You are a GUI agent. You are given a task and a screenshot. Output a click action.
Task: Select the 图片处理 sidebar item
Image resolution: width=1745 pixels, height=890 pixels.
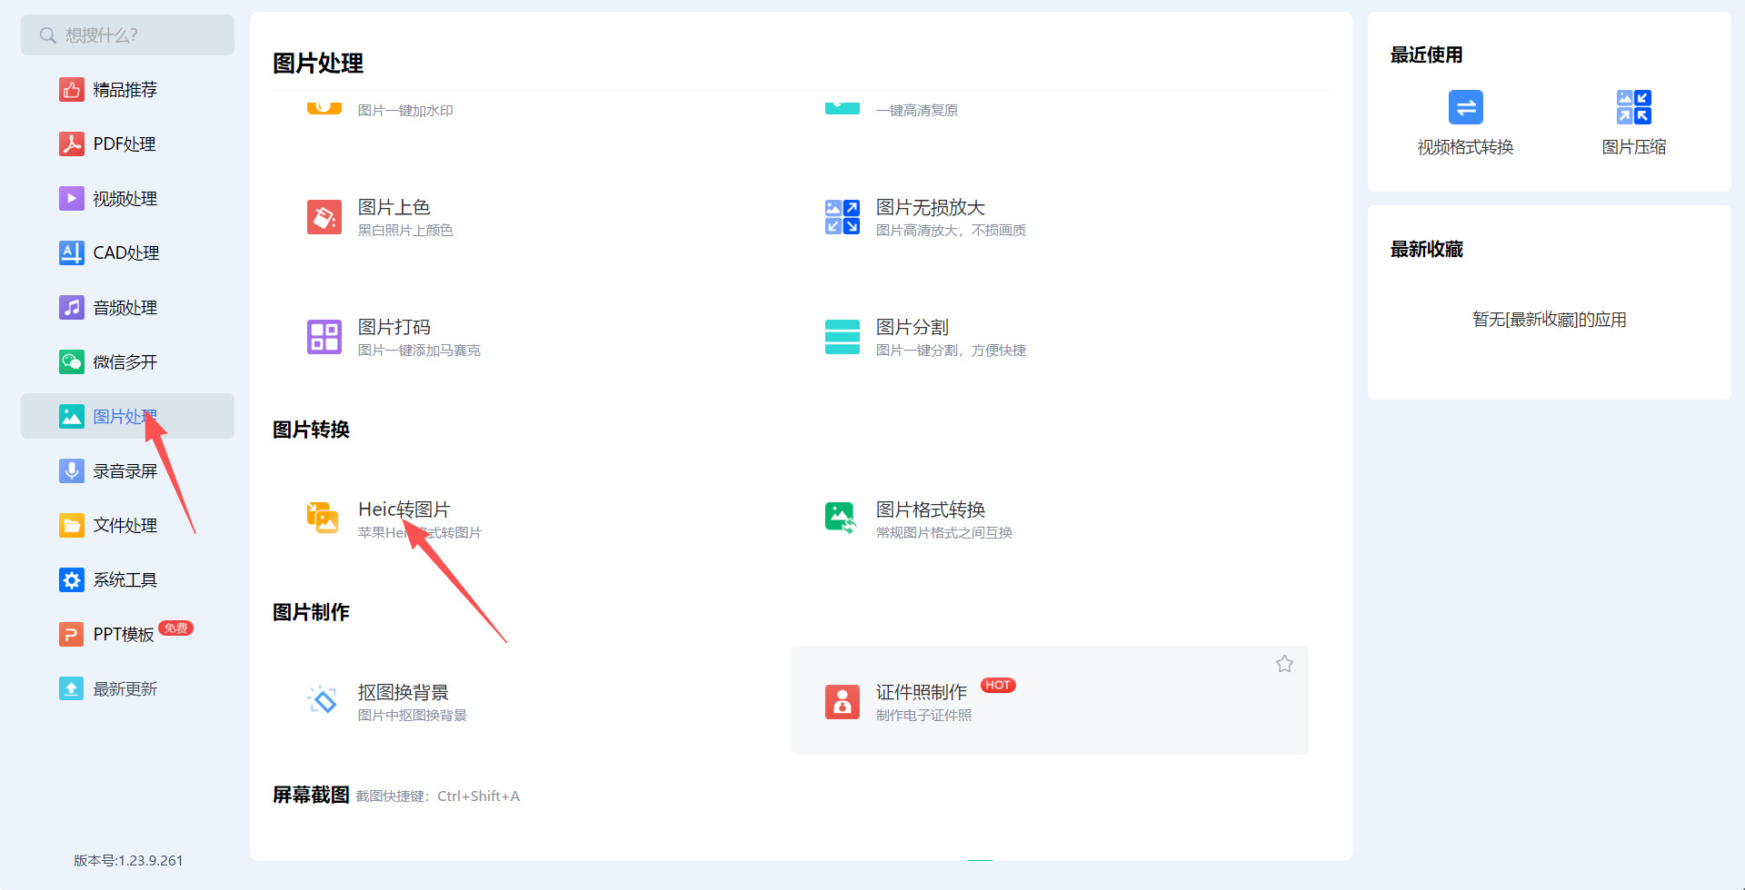127,416
